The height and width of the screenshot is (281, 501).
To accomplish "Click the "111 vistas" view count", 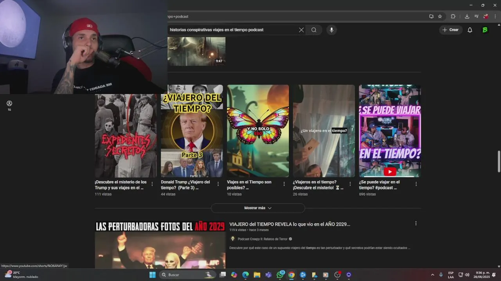I will point(103,194).
